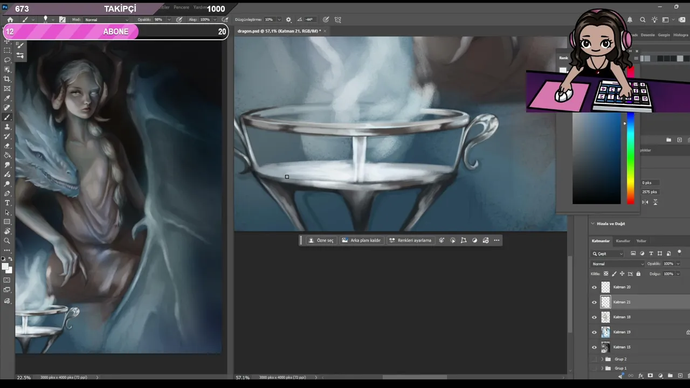Select the Type tool
Image resolution: width=690 pixels, height=388 pixels.
tap(7, 203)
